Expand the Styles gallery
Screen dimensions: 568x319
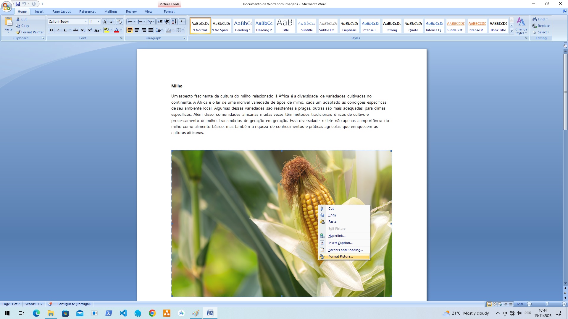point(511,31)
